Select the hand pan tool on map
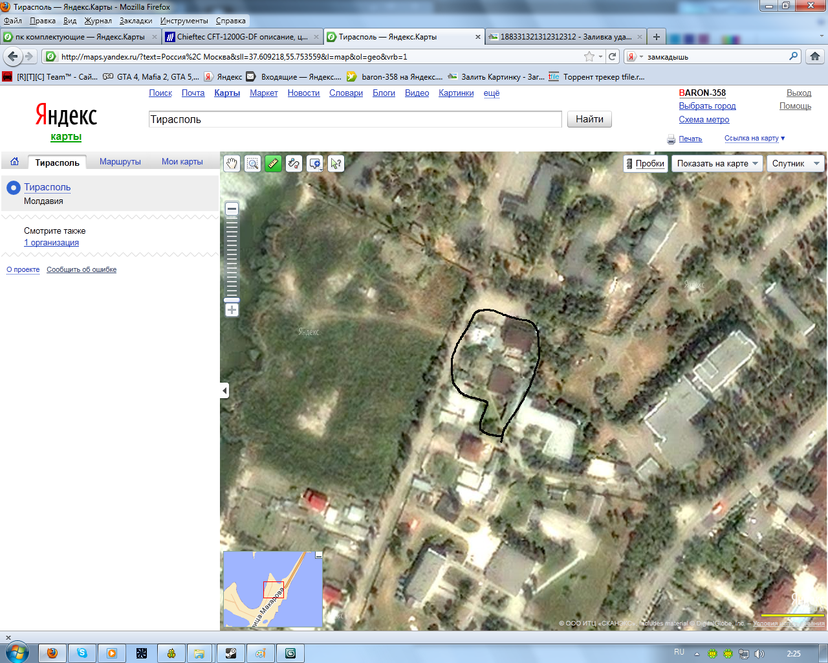Viewport: 828px width, 663px height. click(x=232, y=164)
